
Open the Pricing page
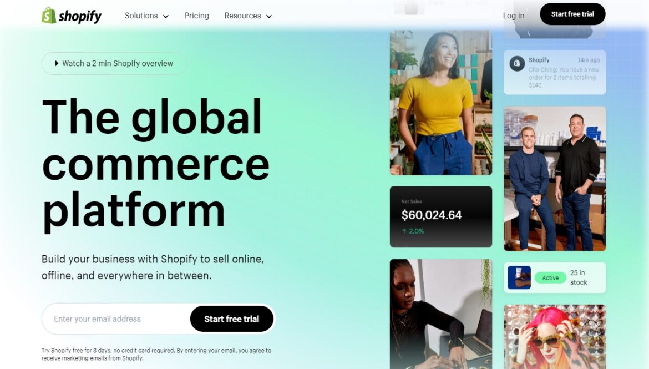tap(196, 16)
